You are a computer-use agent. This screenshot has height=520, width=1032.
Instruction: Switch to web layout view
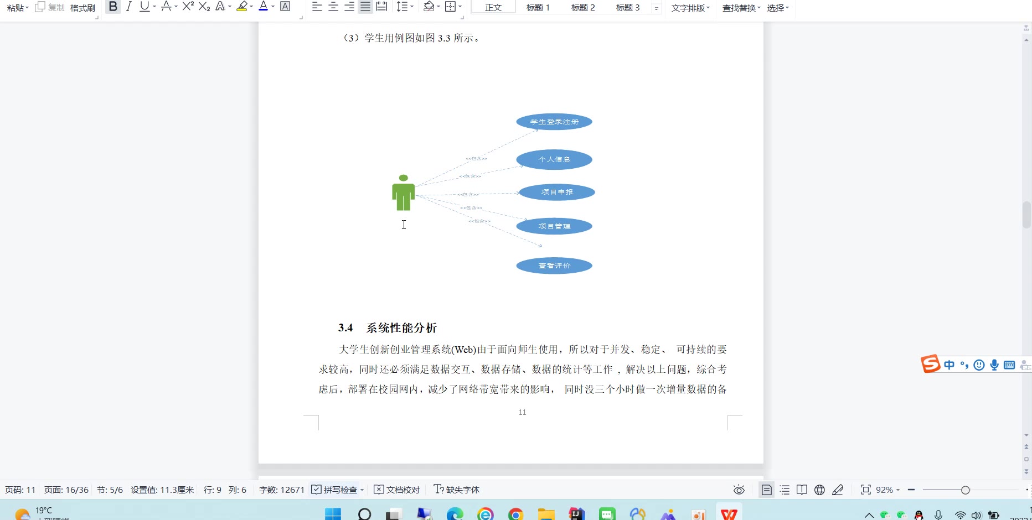coord(819,490)
